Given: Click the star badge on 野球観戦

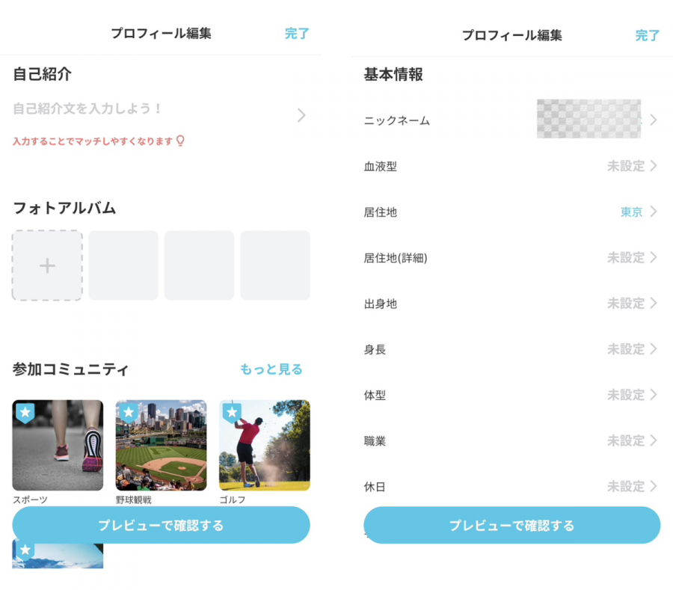Looking at the screenshot, I should [129, 413].
